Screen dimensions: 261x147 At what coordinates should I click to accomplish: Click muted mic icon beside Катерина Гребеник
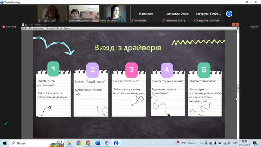pyautogui.click(x=195, y=20)
